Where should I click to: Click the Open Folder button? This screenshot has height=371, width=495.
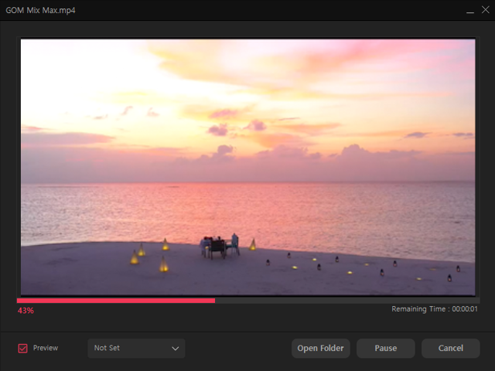click(321, 349)
